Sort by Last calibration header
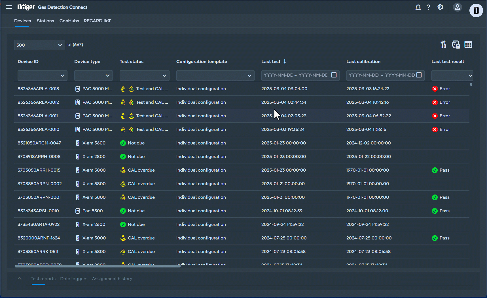 tap(363, 62)
